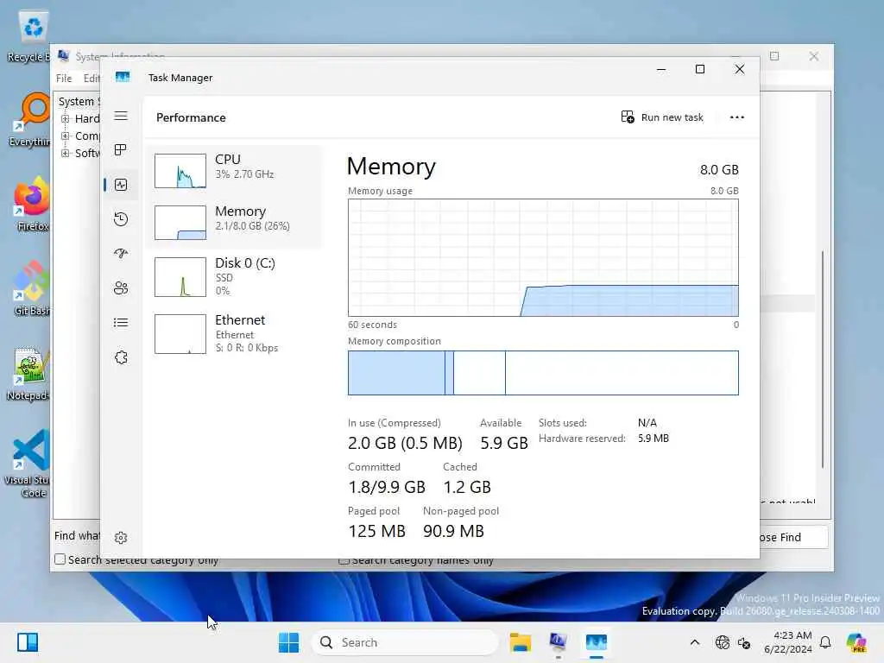Expand Components node in System Information tree
884x663 pixels.
(x=65, y=136)
